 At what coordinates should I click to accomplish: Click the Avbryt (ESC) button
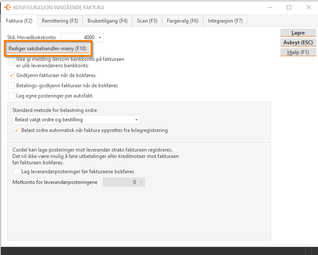(x=298, y=43)
